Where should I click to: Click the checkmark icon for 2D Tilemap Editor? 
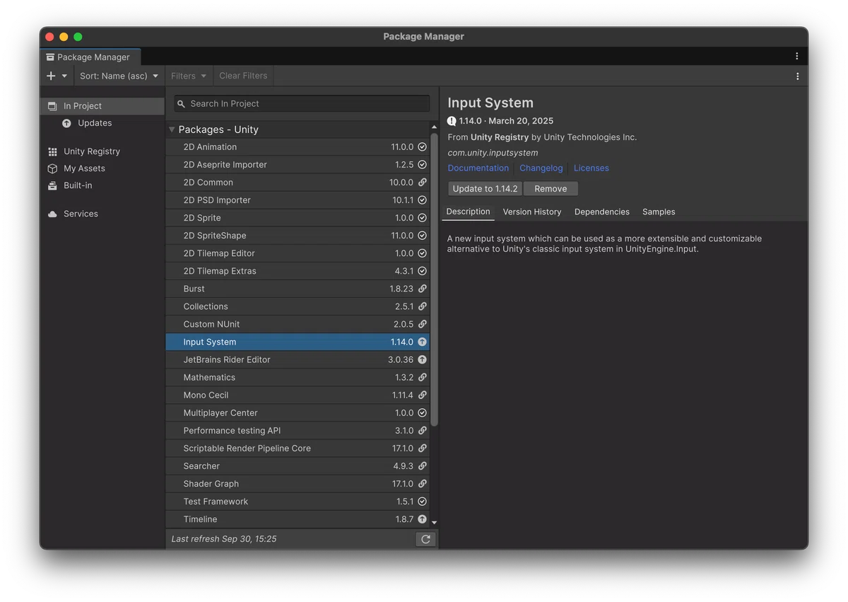click(x=422, y=253)
